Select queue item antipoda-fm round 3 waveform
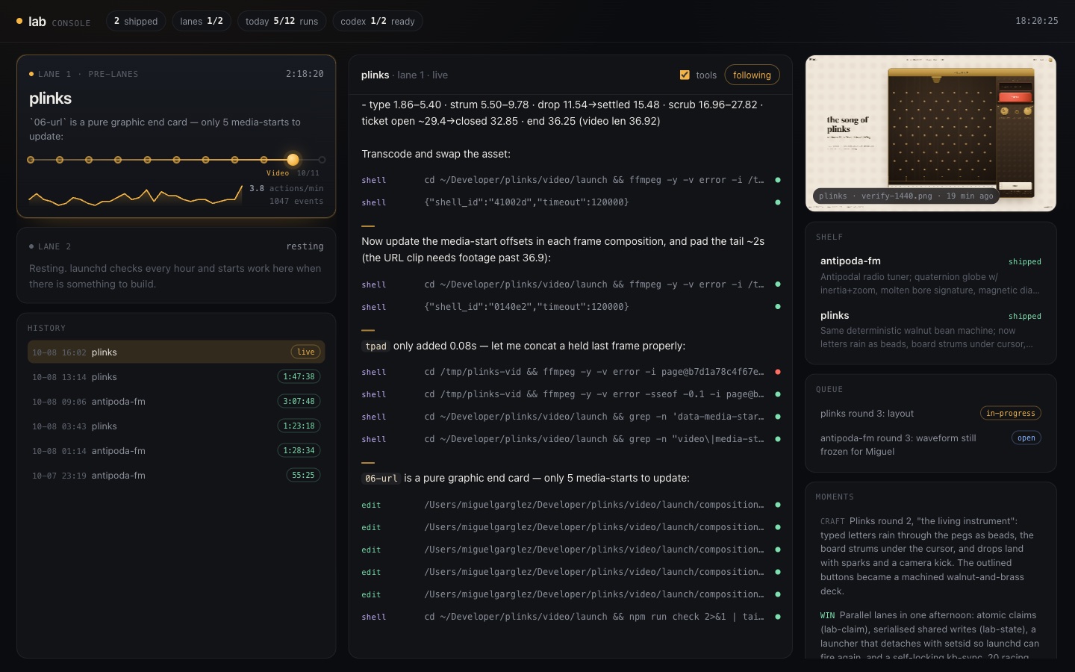The width and height of the screenshot is (1075, 672). coord(930,444)
